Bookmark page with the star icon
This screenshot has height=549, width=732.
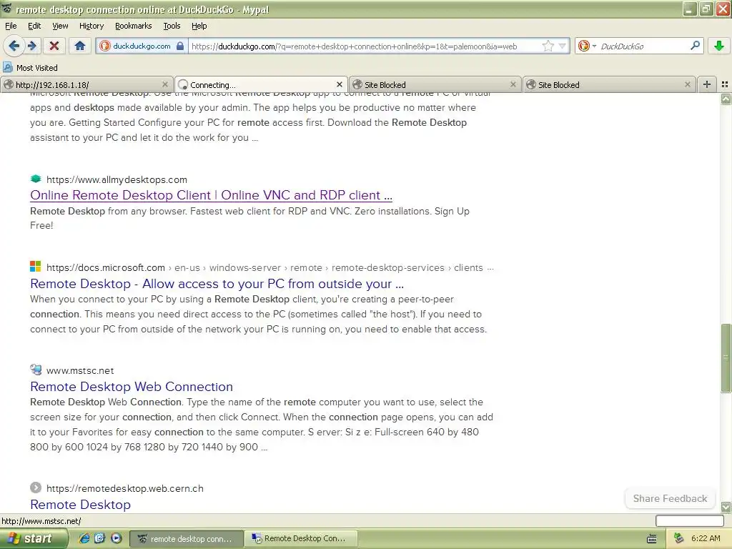click(548, 46)
